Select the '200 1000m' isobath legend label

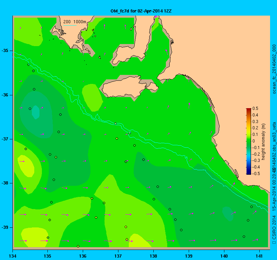[75, 22]
